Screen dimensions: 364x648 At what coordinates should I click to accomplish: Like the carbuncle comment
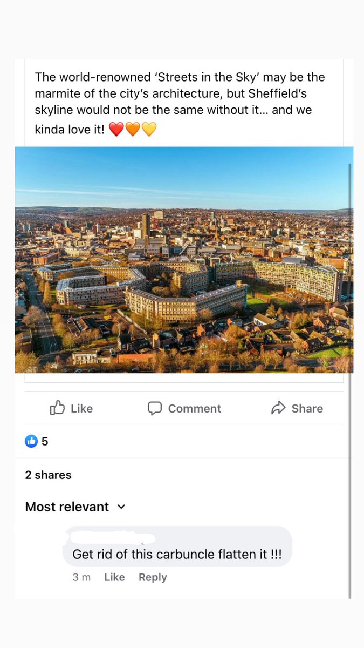click(x=114, y=577)
